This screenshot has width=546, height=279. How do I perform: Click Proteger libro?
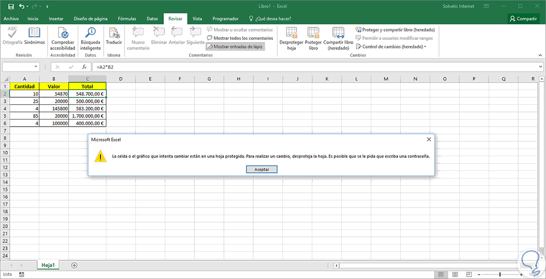[x=313, y=38]
